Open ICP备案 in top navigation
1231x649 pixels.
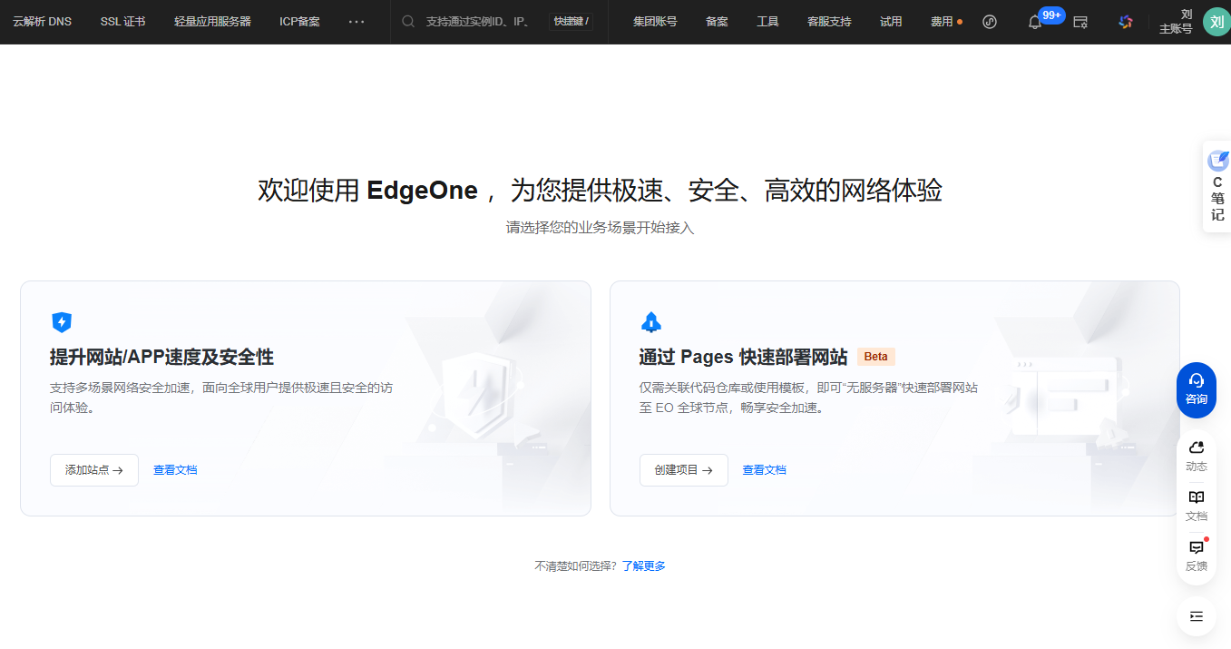point(299,22)
